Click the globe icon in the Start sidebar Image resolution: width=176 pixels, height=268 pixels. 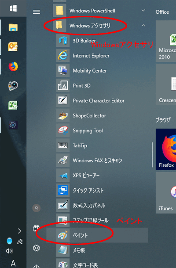[x=36, y=228]
